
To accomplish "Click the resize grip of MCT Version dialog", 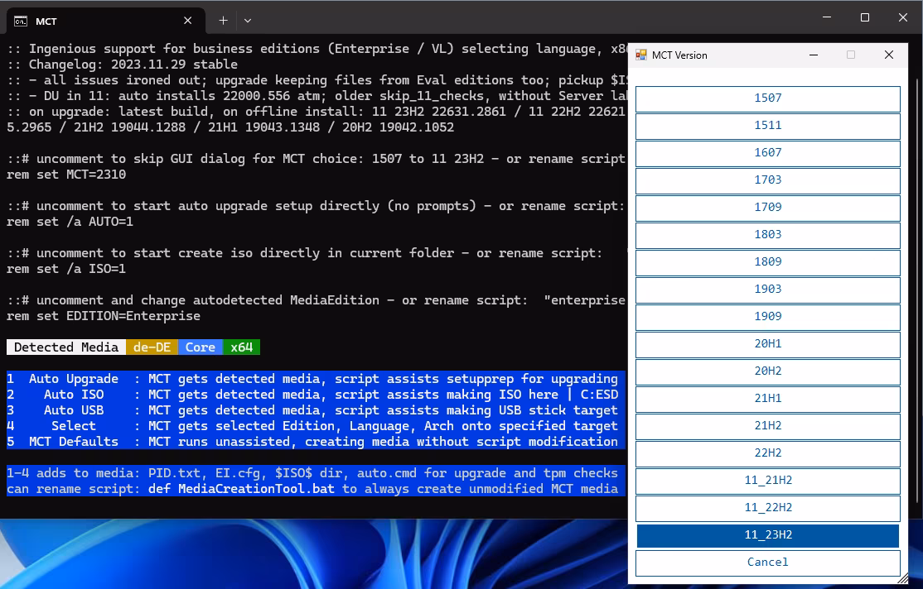I will [902, 579].
